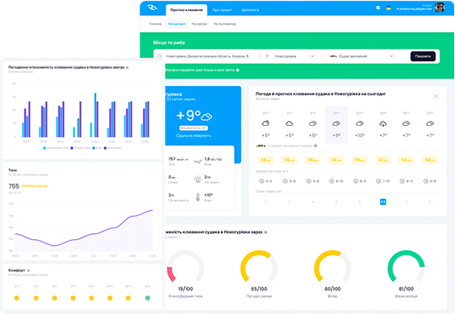Screen dimensions: 455x314
Task: Click the green 81/100 moon phase gauge
Action: pos(406,266)
